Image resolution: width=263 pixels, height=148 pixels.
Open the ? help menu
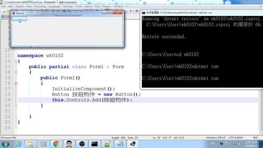[x=127, y=6]
